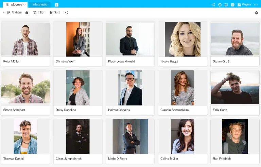Image resolution: width=261 pixels, height=167 pixels.
Task: Click the share view icon beside Sort
Action: point(66,13)
